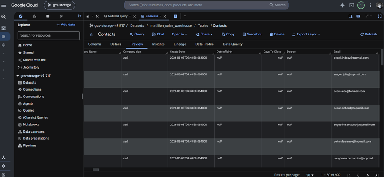This screenshot has width=384, height=177.
Task: Open Gemini AI assistant sparkle icon
Action: click(342, 5)
